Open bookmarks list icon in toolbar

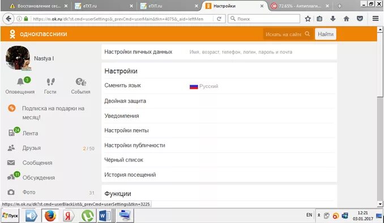[x=319, y=19]
